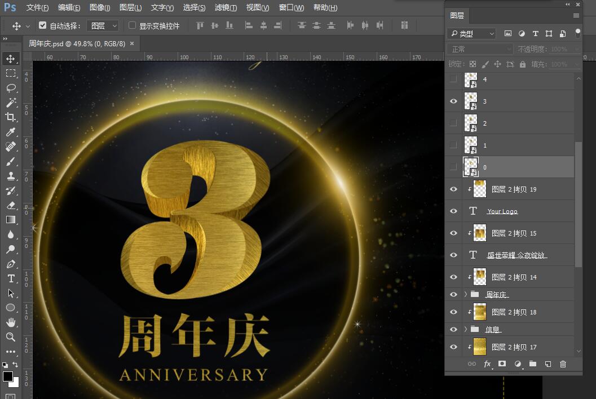The height and width of the screenshot is (399, 596).
Task: Select the Healing Brush tool
Action: [x=11, y=147]
